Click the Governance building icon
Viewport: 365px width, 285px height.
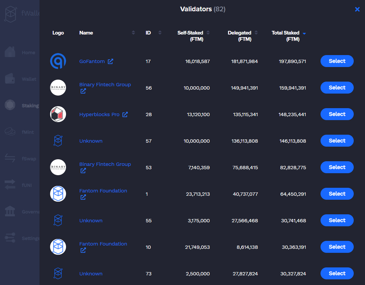tap(10, 211)
